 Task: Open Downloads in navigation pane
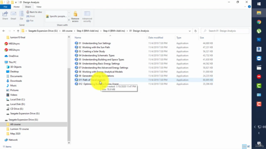pos(16,81)
